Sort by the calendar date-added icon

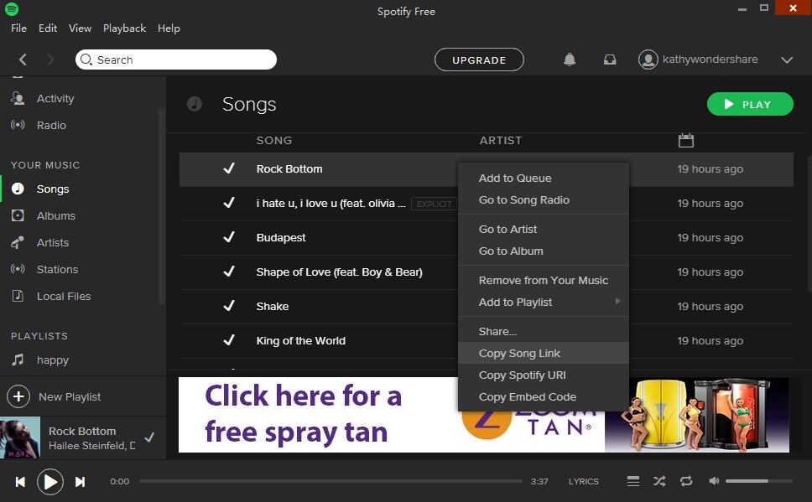coord(685,140)
